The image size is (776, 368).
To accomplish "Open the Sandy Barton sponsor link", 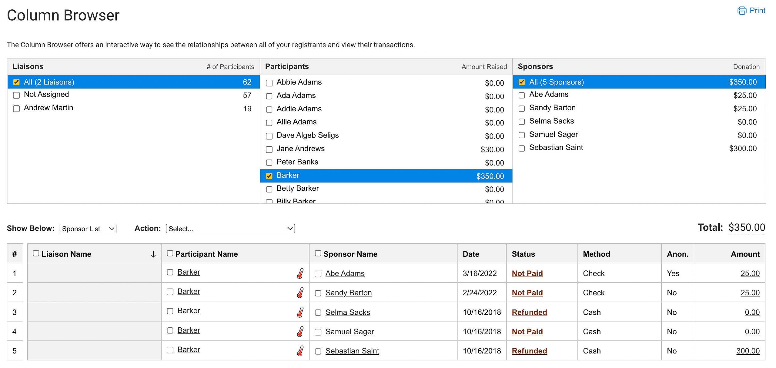I will [348, 293].
